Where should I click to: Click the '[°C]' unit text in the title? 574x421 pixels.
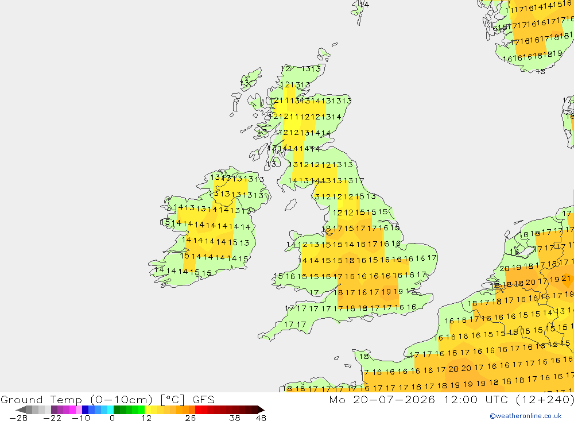tap(172, 399)
